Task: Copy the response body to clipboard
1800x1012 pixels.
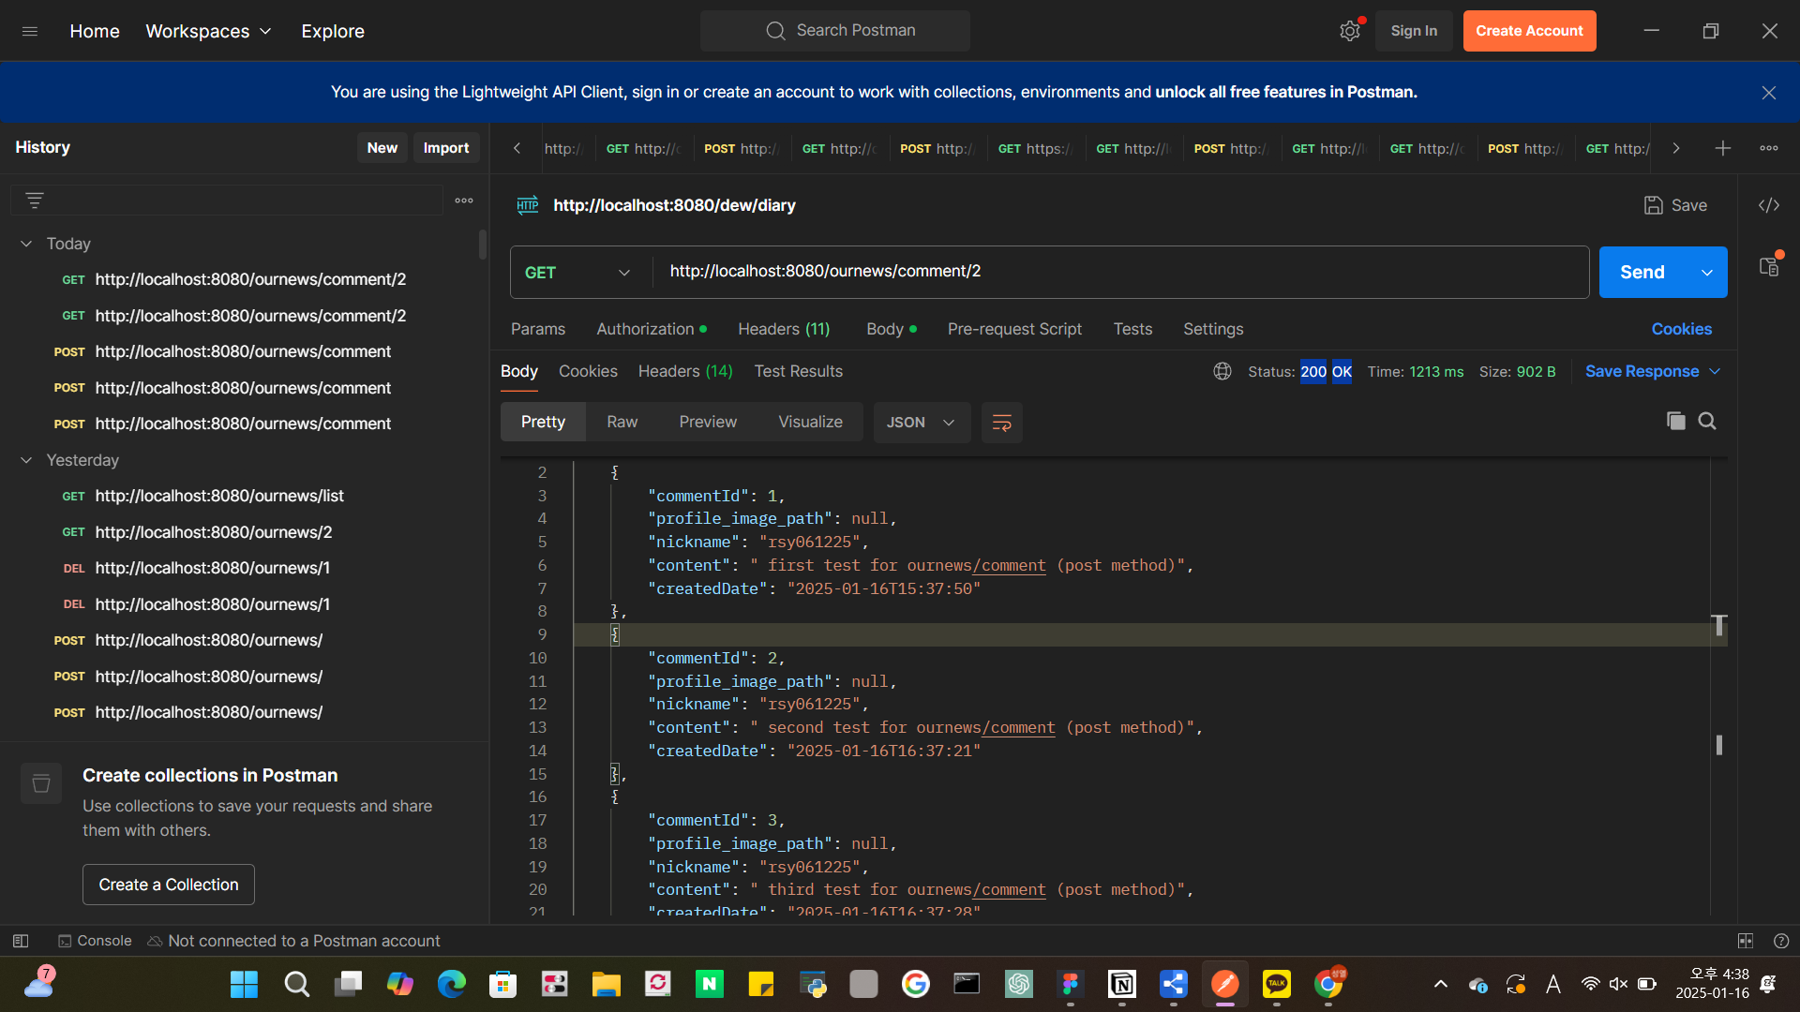Action: (1676, 422)
